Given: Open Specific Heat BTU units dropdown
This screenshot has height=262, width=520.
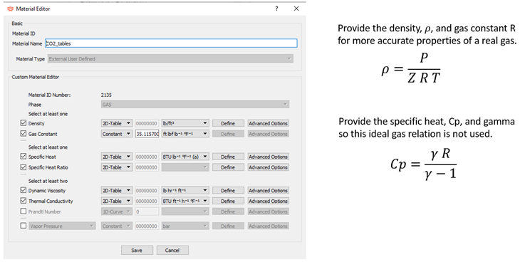Looking at the screenshot, I should [185, 157].
